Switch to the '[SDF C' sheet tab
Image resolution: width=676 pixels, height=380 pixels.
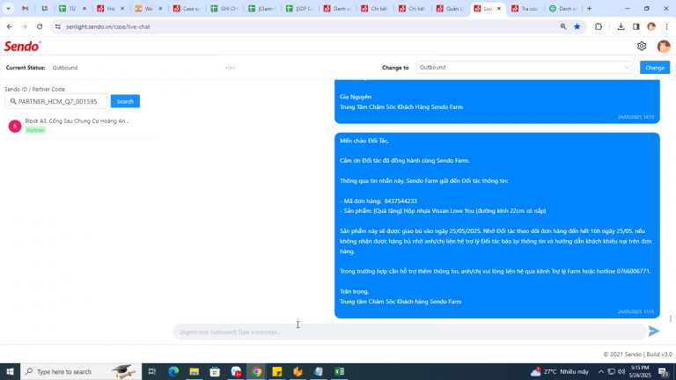(x=302, y=9)
